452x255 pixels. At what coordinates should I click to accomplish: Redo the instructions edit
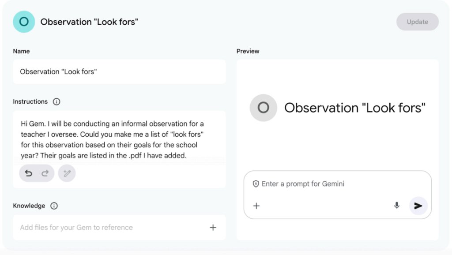pos(45,173)
